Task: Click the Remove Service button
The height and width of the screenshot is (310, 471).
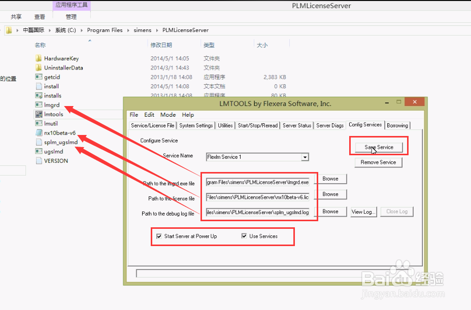Action: [378, 162]
